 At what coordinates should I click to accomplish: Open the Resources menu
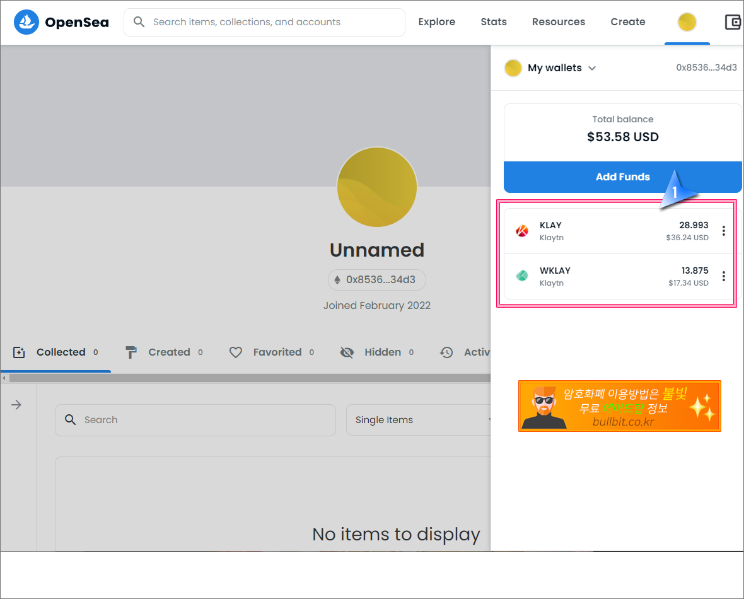559,22
